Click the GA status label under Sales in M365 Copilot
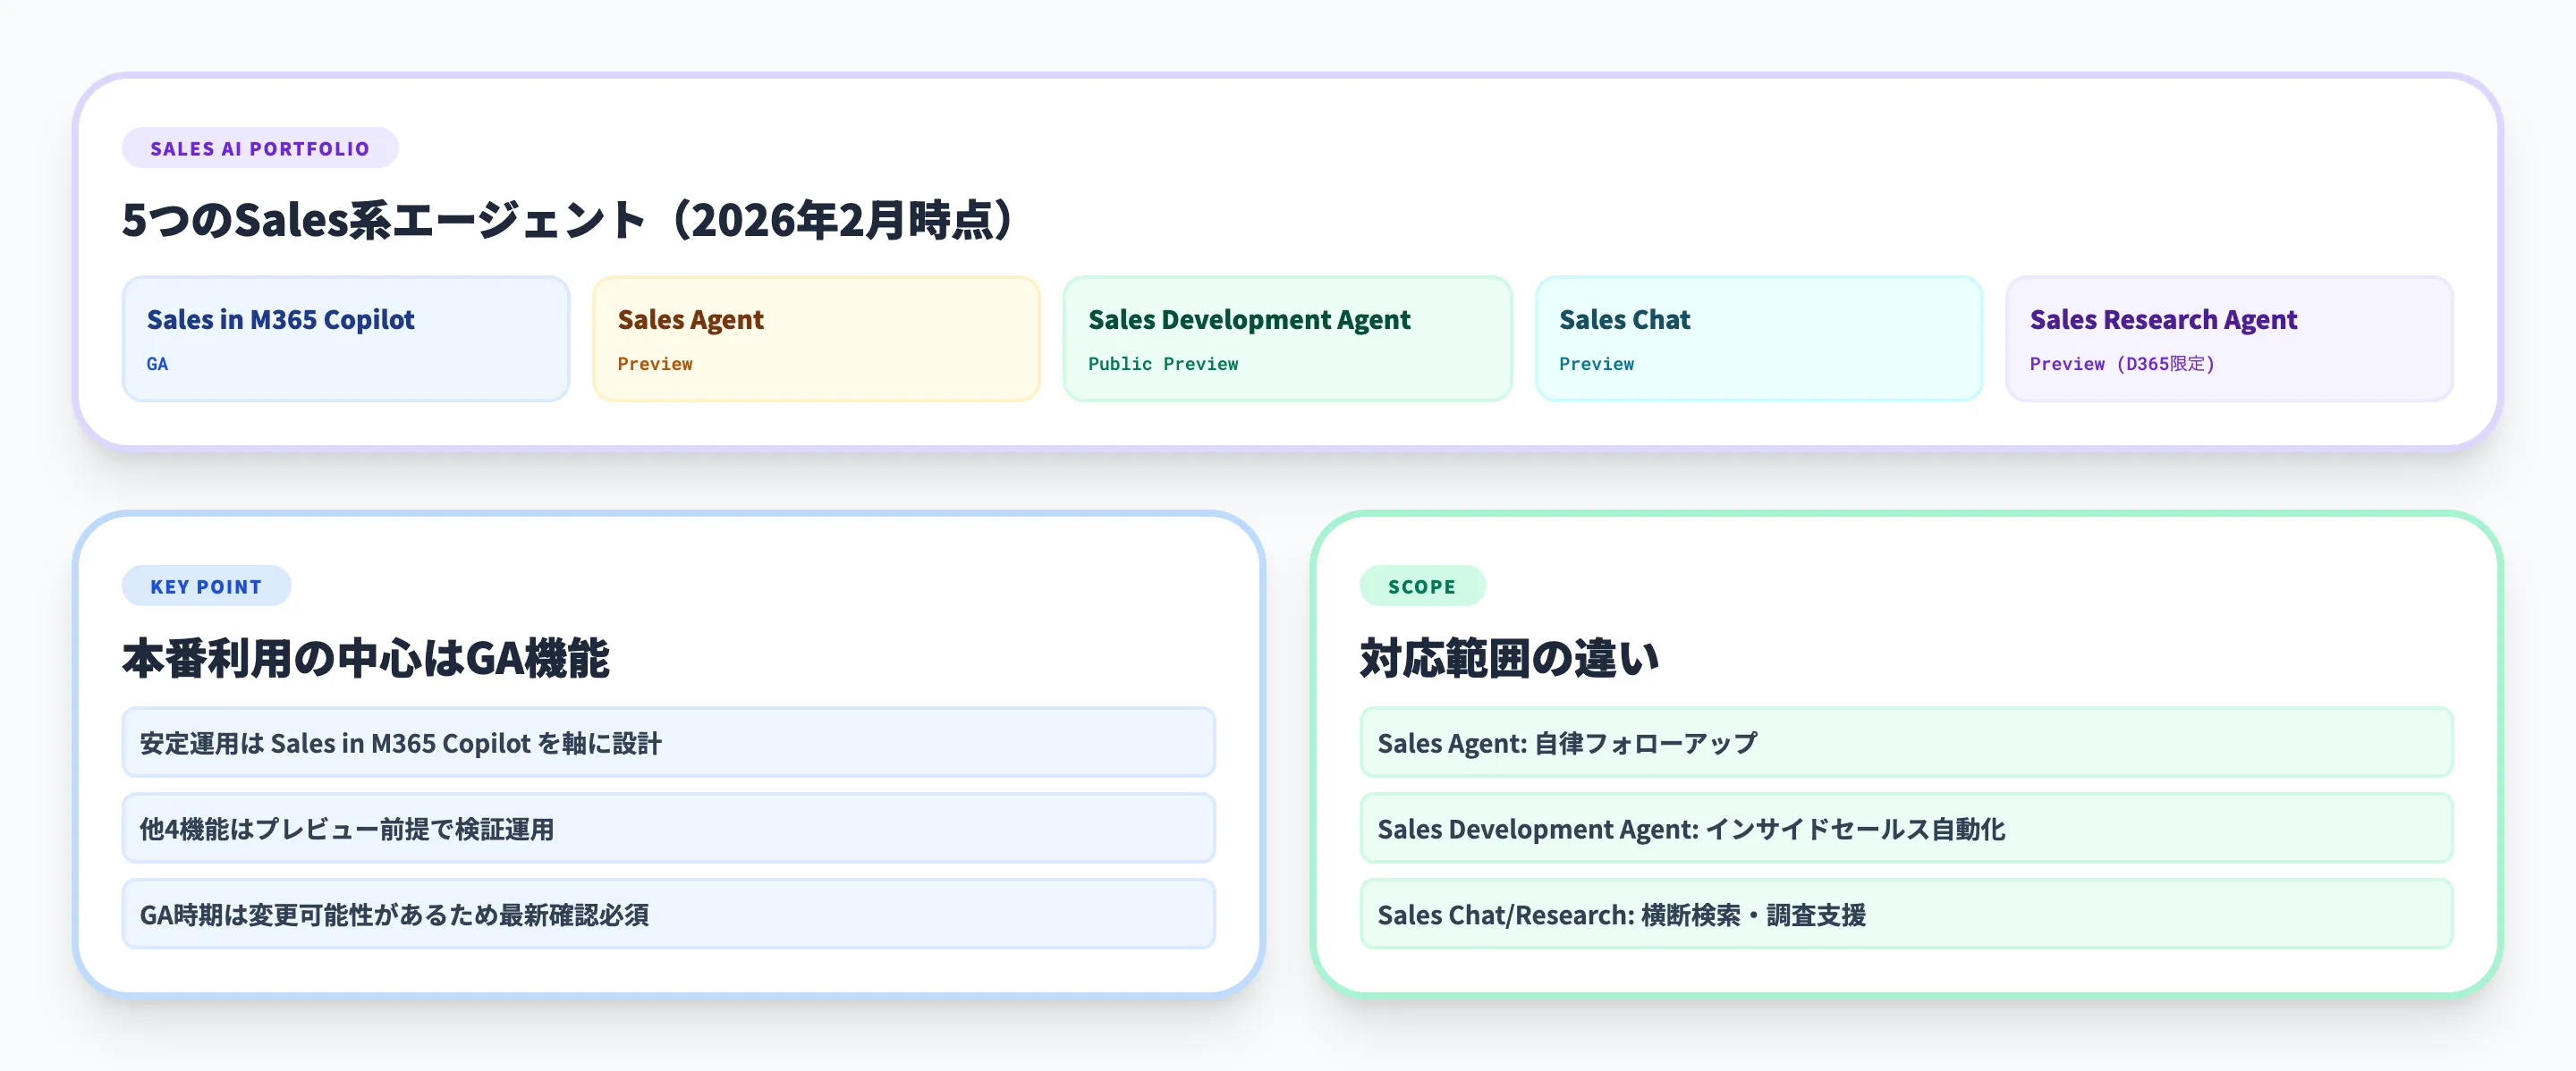Viewport: 2576px width, 1071px height. tap(156, 364)
